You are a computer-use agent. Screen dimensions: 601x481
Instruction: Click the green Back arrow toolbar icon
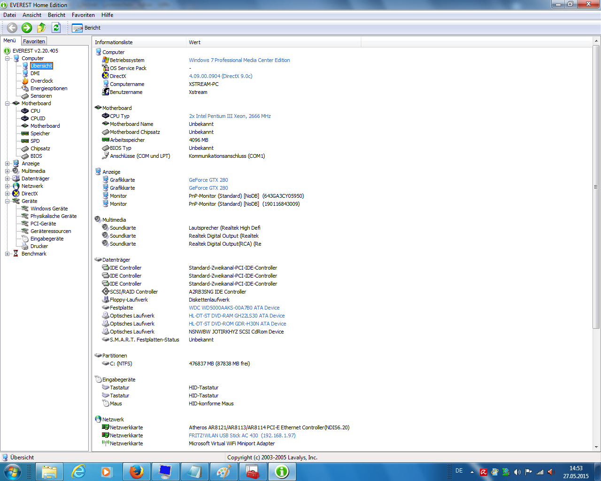point(12,28)
